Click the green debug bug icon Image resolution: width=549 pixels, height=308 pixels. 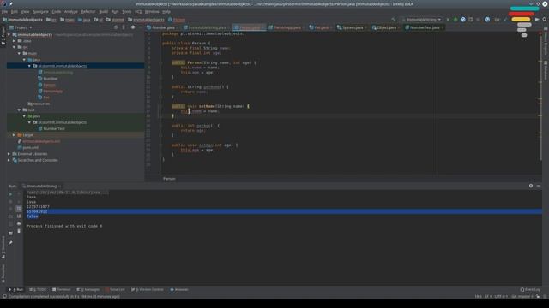click(x=455, y=20)
